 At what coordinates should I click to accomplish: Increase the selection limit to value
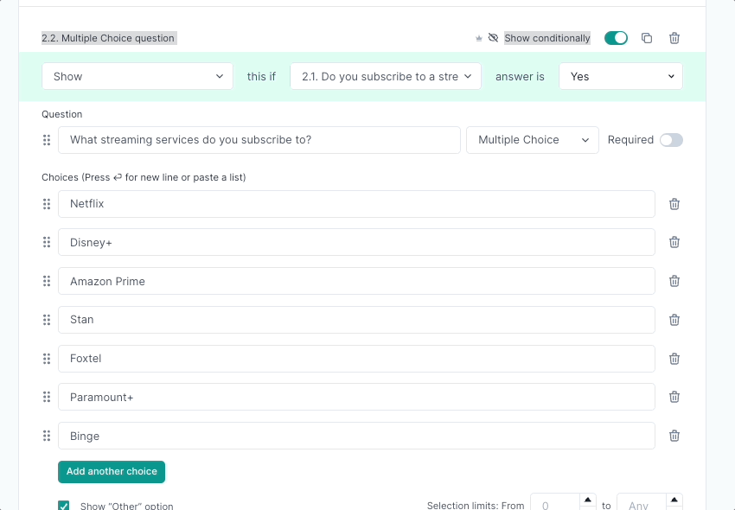coord(674,500)
